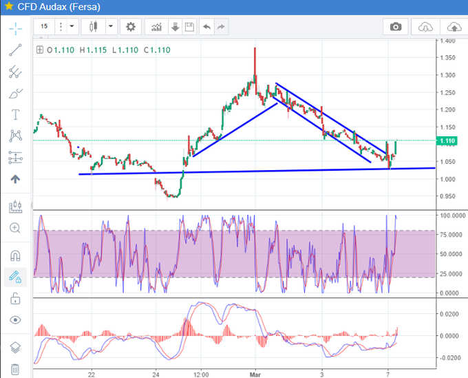Click the yellow favorite star icon
The width and height of the screenshot is (468, 378).
pos(9,6)
